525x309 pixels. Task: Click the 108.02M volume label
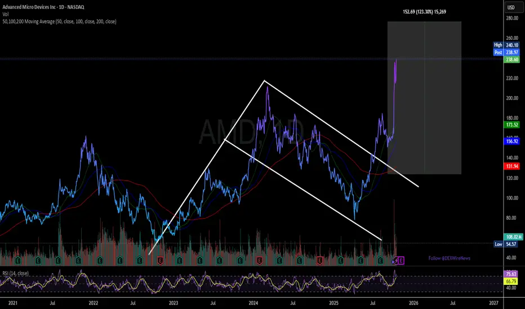(x=513, y=237)
